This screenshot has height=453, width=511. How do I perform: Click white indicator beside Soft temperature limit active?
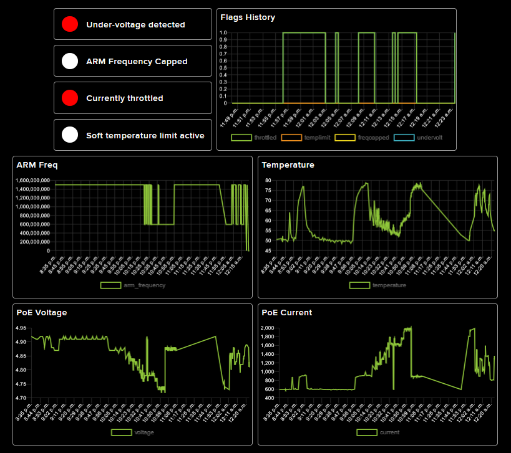tap(70, 135)
